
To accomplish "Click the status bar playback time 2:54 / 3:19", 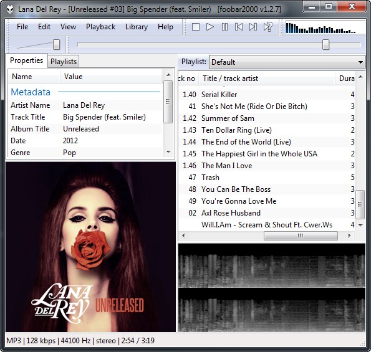I will (x=138, y=341).
